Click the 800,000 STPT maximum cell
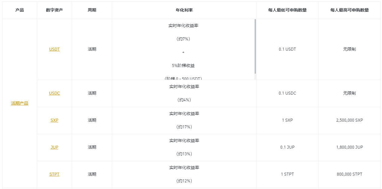 pyautogui.click(x=349, y=174)
